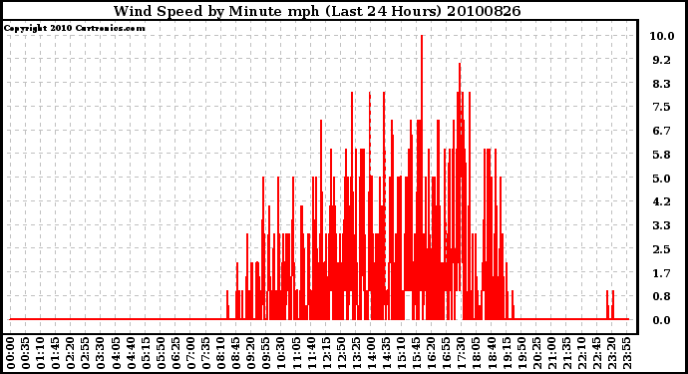
Task: Pick the "22:45" x-axis label
Action: 596,353
